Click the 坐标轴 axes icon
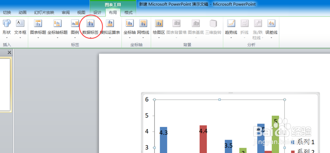Screen dimensions: 330x153 [x=130, y=23]
